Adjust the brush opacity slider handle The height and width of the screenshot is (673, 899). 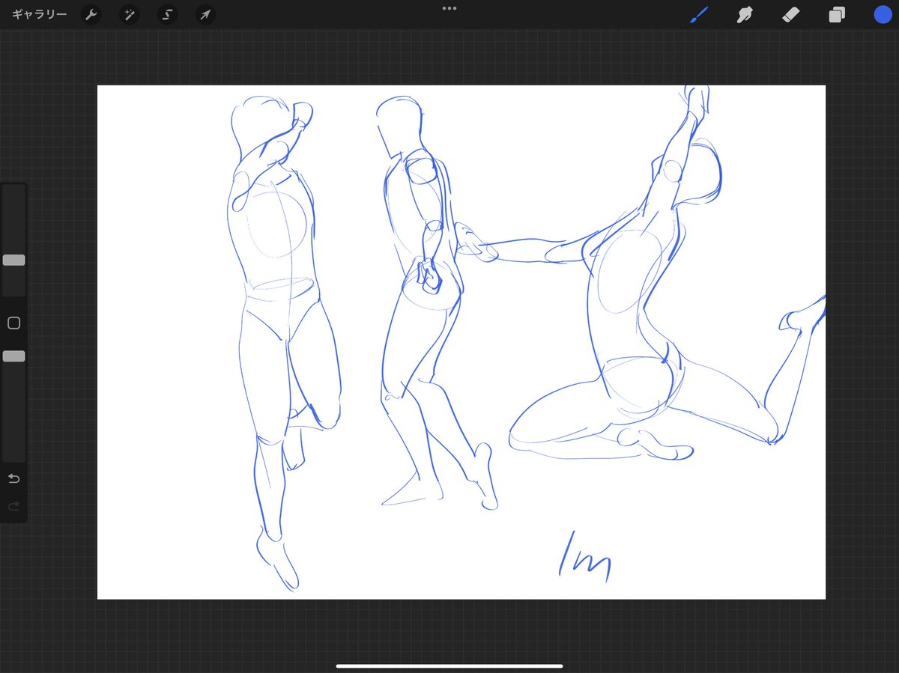tap(13, 356)
